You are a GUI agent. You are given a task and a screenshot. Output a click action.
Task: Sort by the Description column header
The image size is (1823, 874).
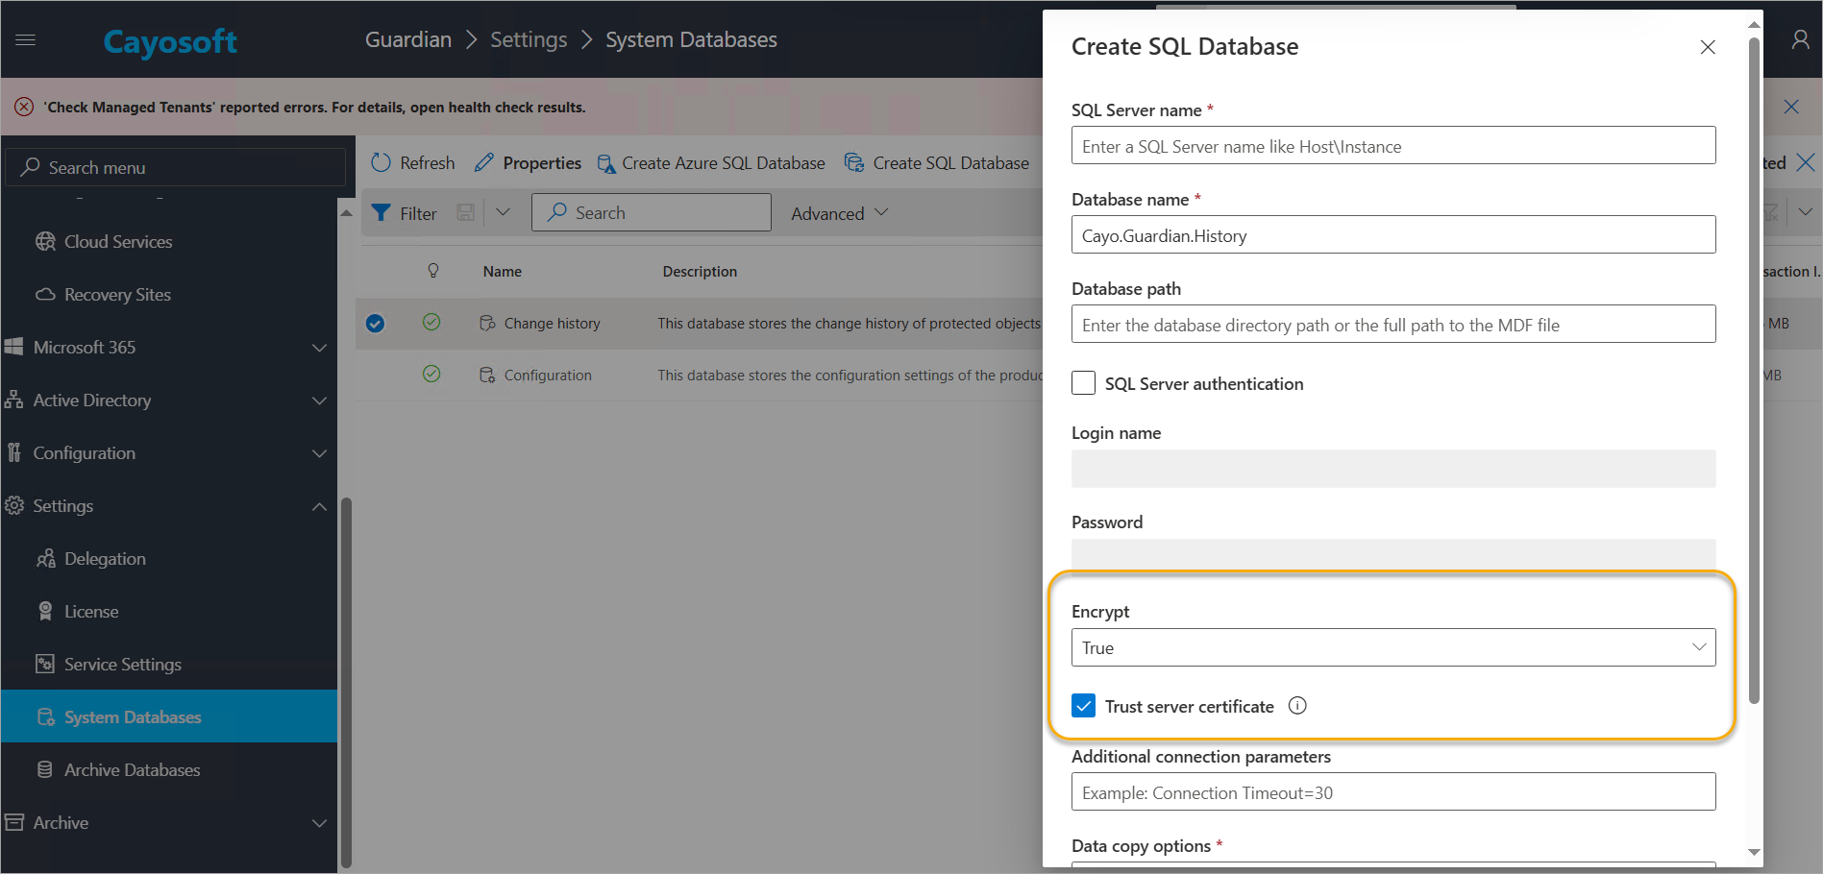pos(700,272)
